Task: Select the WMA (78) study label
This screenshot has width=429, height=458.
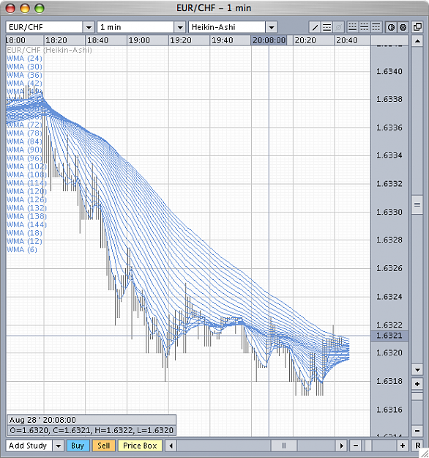Action: pos(24,133)
